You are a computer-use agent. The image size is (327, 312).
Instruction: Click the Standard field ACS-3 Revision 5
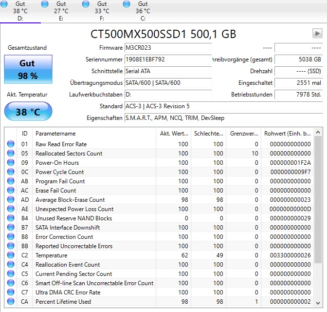click(223, 106)
